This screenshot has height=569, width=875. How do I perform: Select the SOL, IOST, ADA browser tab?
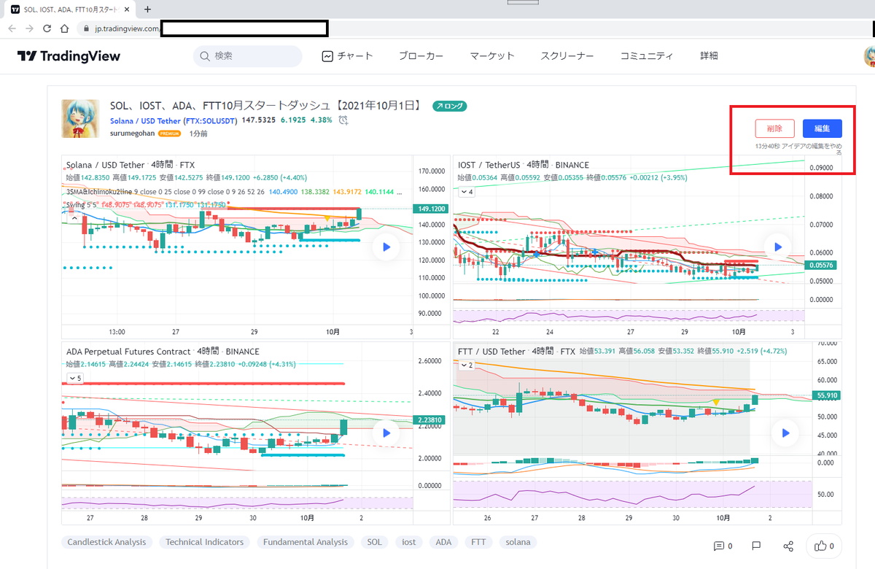coord(69,9)
